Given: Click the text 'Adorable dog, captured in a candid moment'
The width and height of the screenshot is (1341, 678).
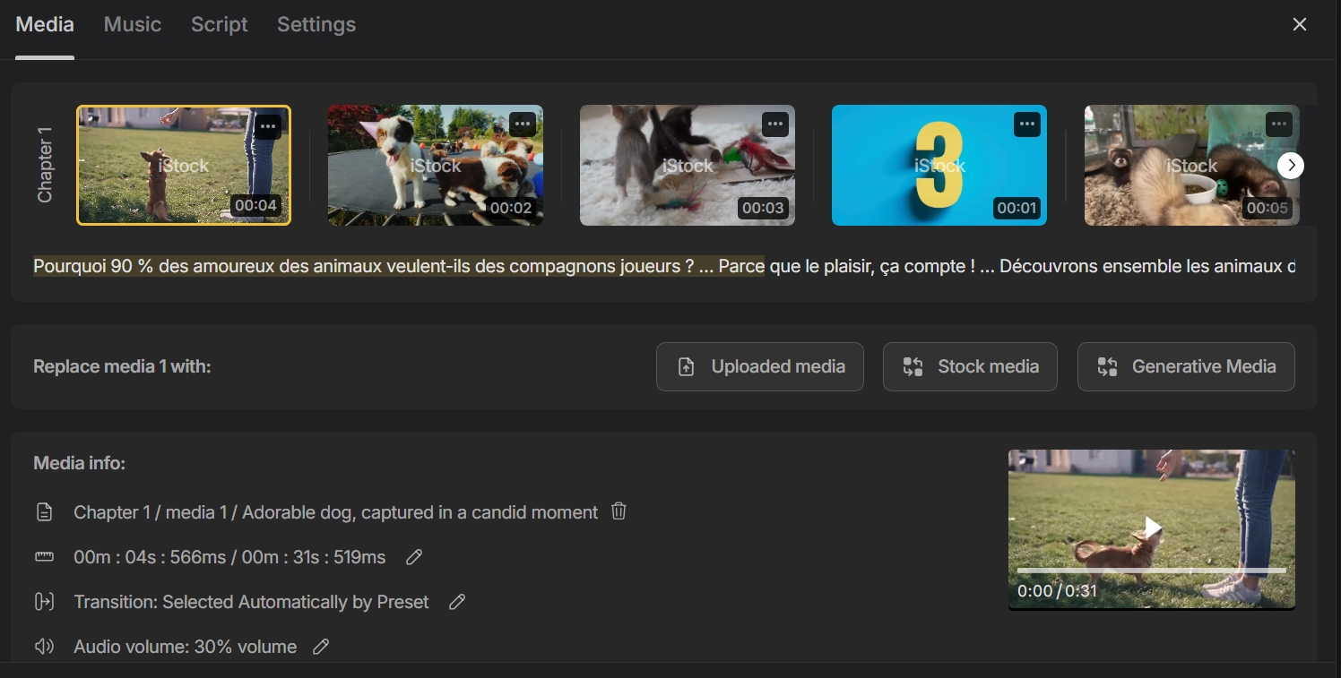Looking at the screenshot, I should pos(420,512).
